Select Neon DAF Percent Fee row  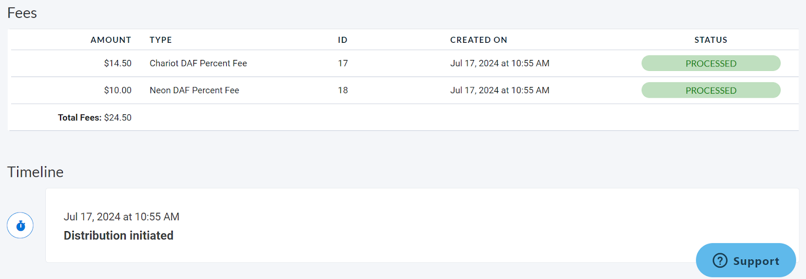coord(194,91)
